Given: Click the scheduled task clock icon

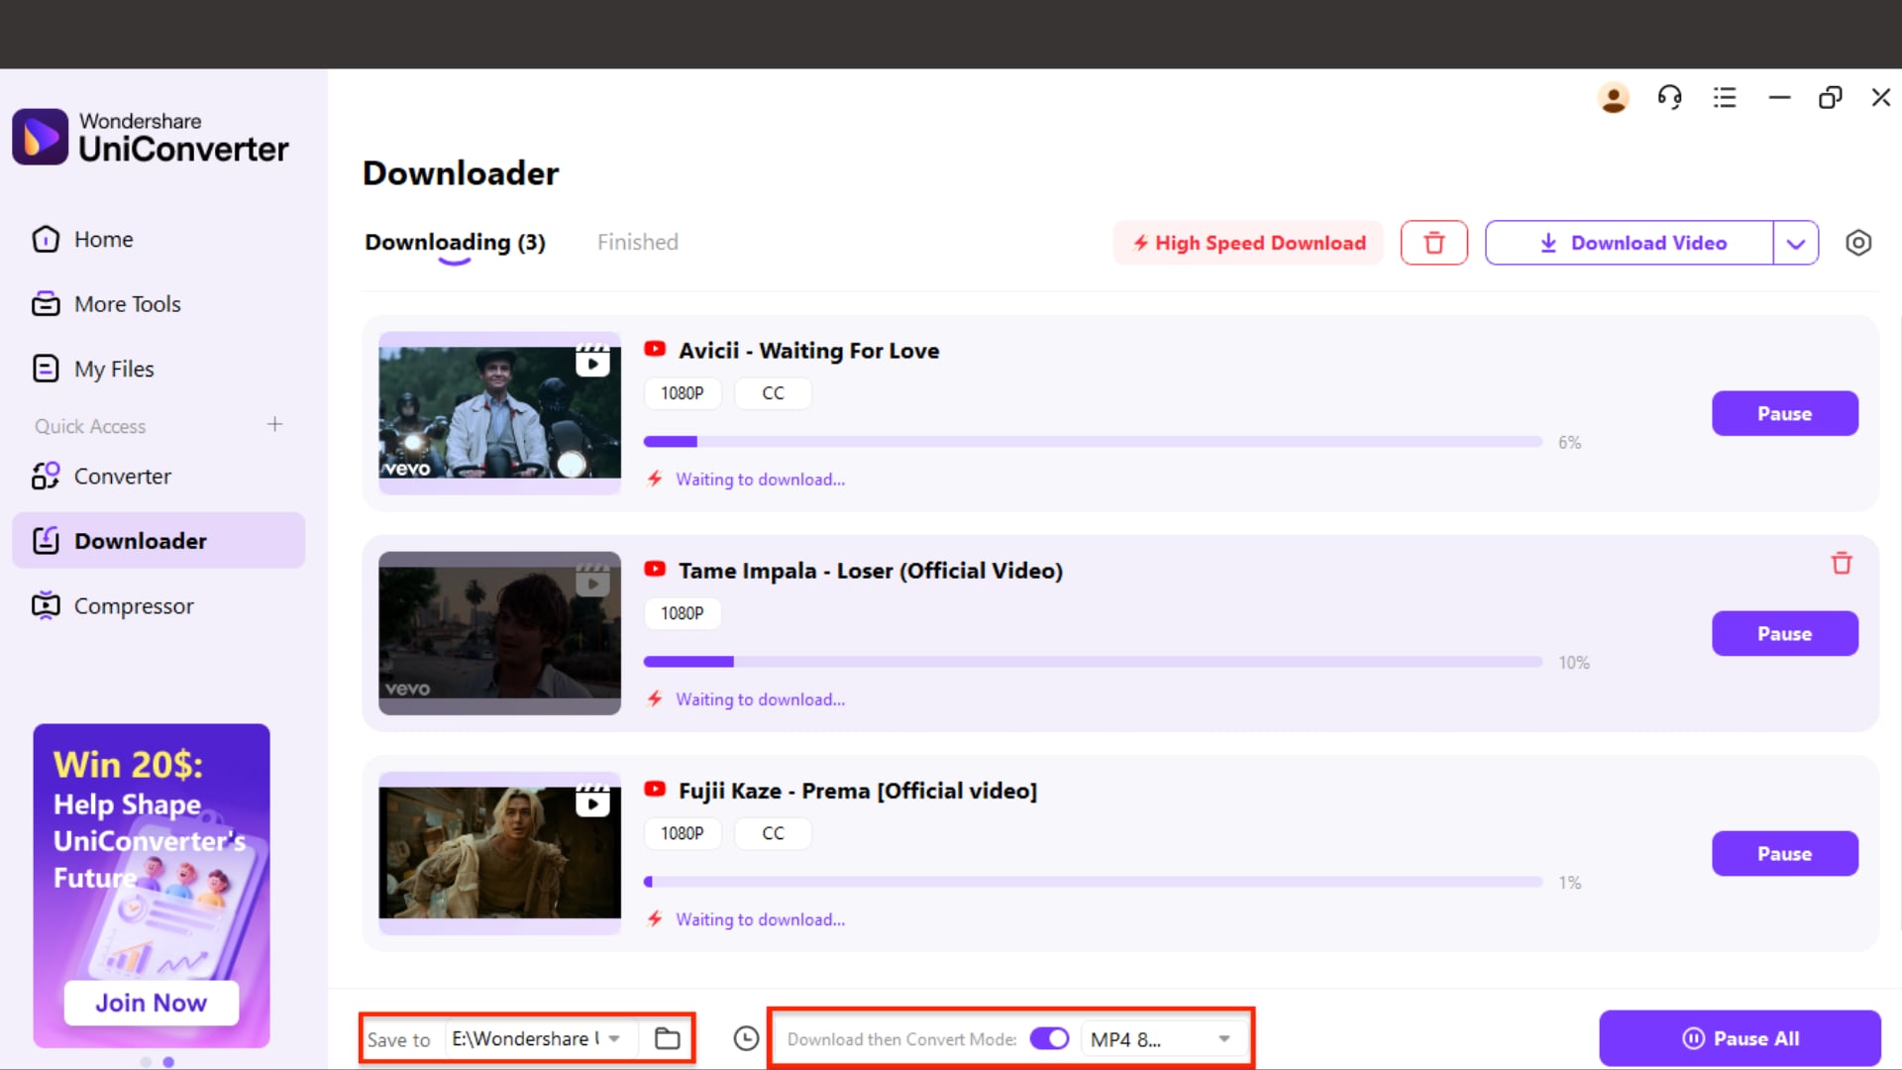Looking at the screenshot, I should 746,1038.
